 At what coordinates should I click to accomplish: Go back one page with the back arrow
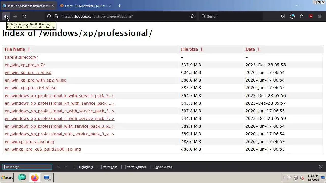(6, 16)
